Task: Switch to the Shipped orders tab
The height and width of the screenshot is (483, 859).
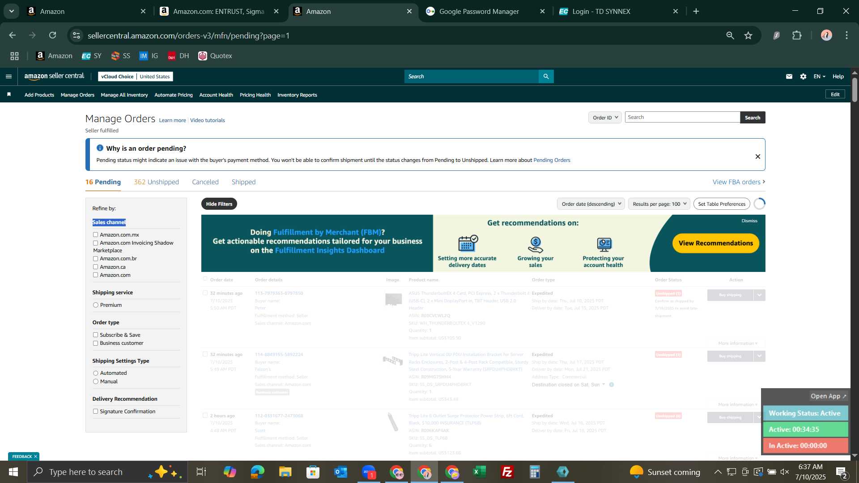Action: (244, 182)
